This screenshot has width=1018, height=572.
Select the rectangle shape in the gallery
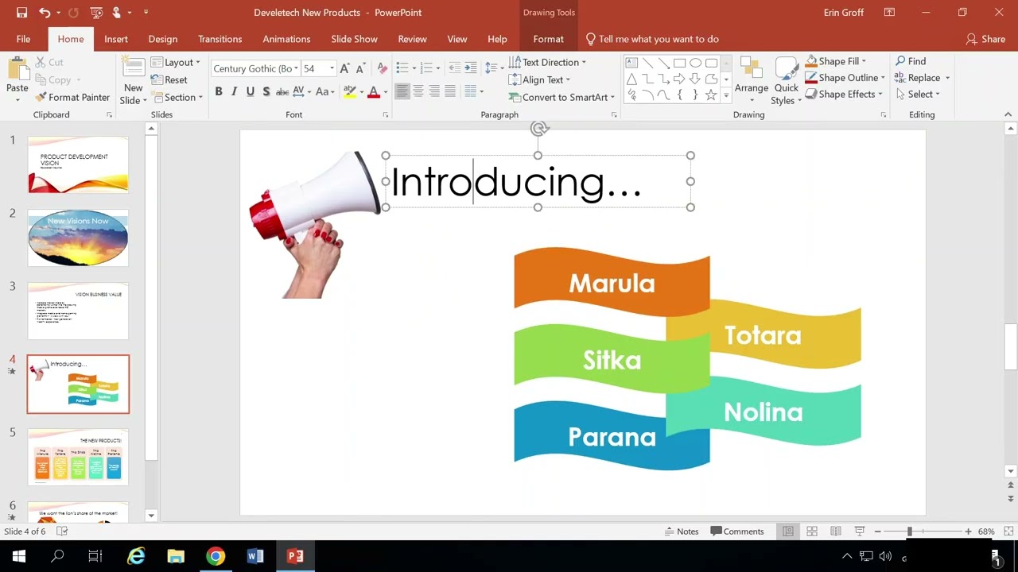point(679,63)
